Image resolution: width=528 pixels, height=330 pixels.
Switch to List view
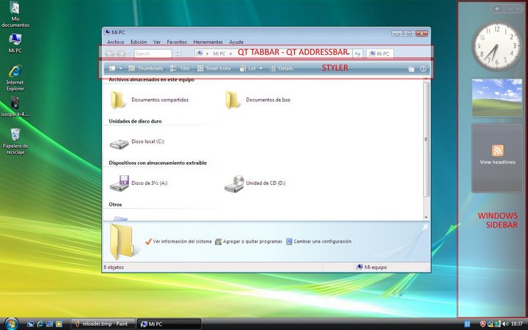click(248, 68)
